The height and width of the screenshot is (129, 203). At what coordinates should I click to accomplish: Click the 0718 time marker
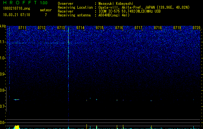pyautogui.click(x=158, y=28)
